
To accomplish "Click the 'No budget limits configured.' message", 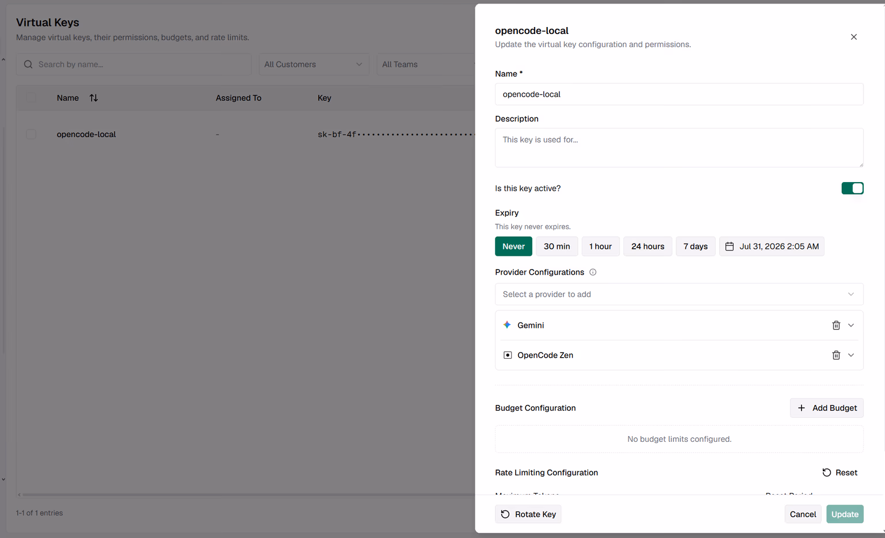I will pyautogui.click(x=679, y=439).
